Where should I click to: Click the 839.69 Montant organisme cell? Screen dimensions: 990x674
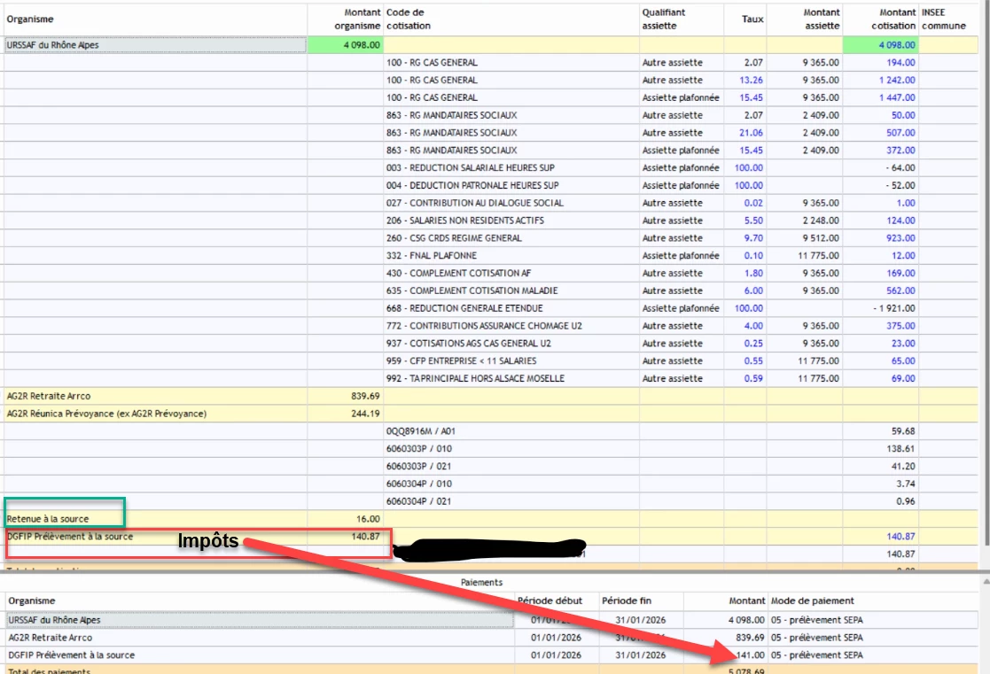tap(365, 396)
